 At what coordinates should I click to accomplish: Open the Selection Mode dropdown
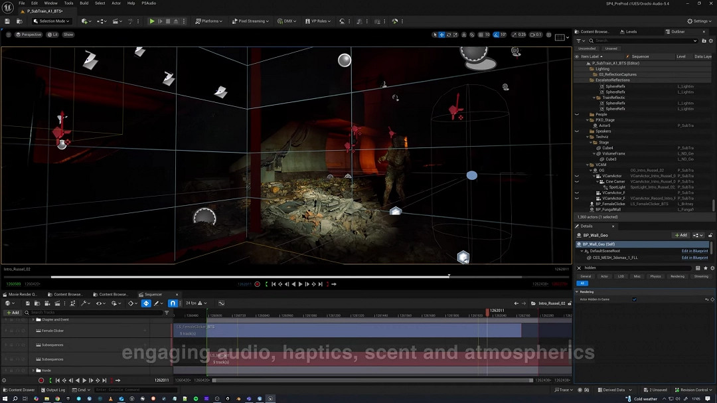53,21
